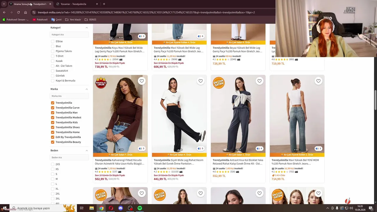
Task: Close the Arama Sonuçları Trendyolmilla tab
Action: pos(50,4)
